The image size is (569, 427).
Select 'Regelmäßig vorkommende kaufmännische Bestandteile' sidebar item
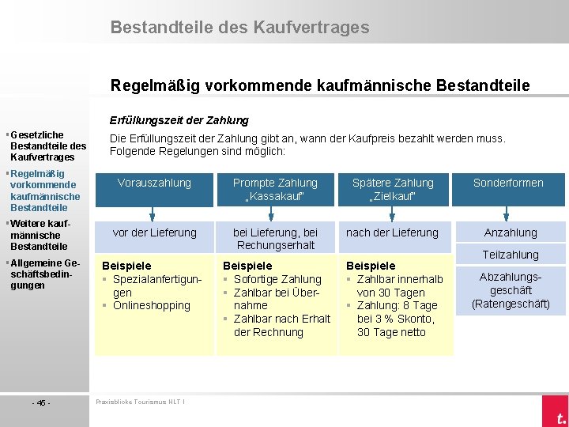pyautogui.click(x=45, y=191)
